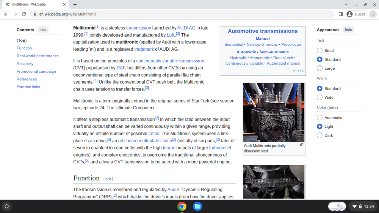Select Dark color mode
Screen dimensions: 379x213
click(x=319, y=135)
